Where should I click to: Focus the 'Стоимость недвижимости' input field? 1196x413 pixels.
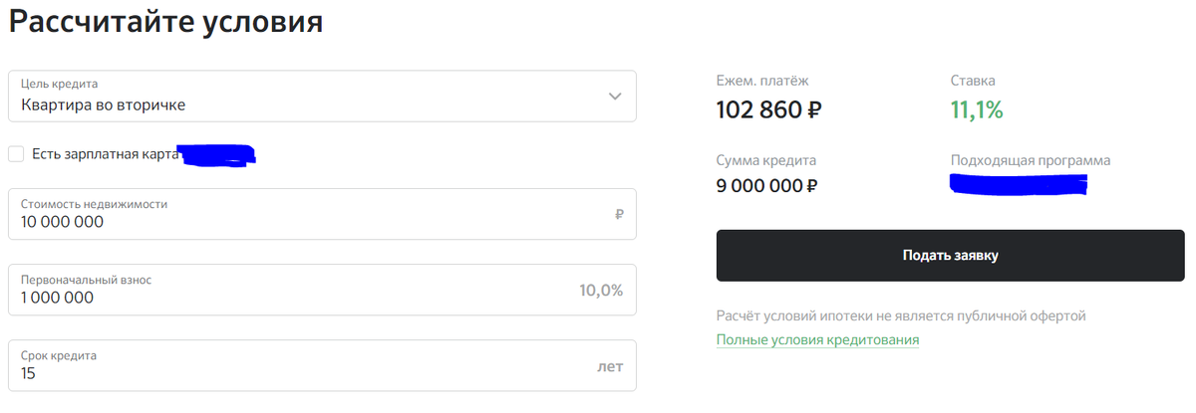pyautogui.click(x=322, y=214)
